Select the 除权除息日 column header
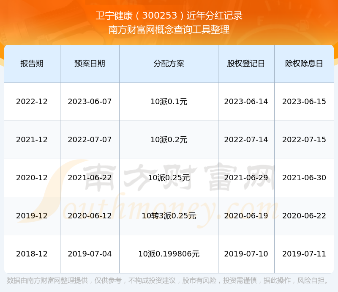This screenshot has height=292, width=338. [304, 63]
